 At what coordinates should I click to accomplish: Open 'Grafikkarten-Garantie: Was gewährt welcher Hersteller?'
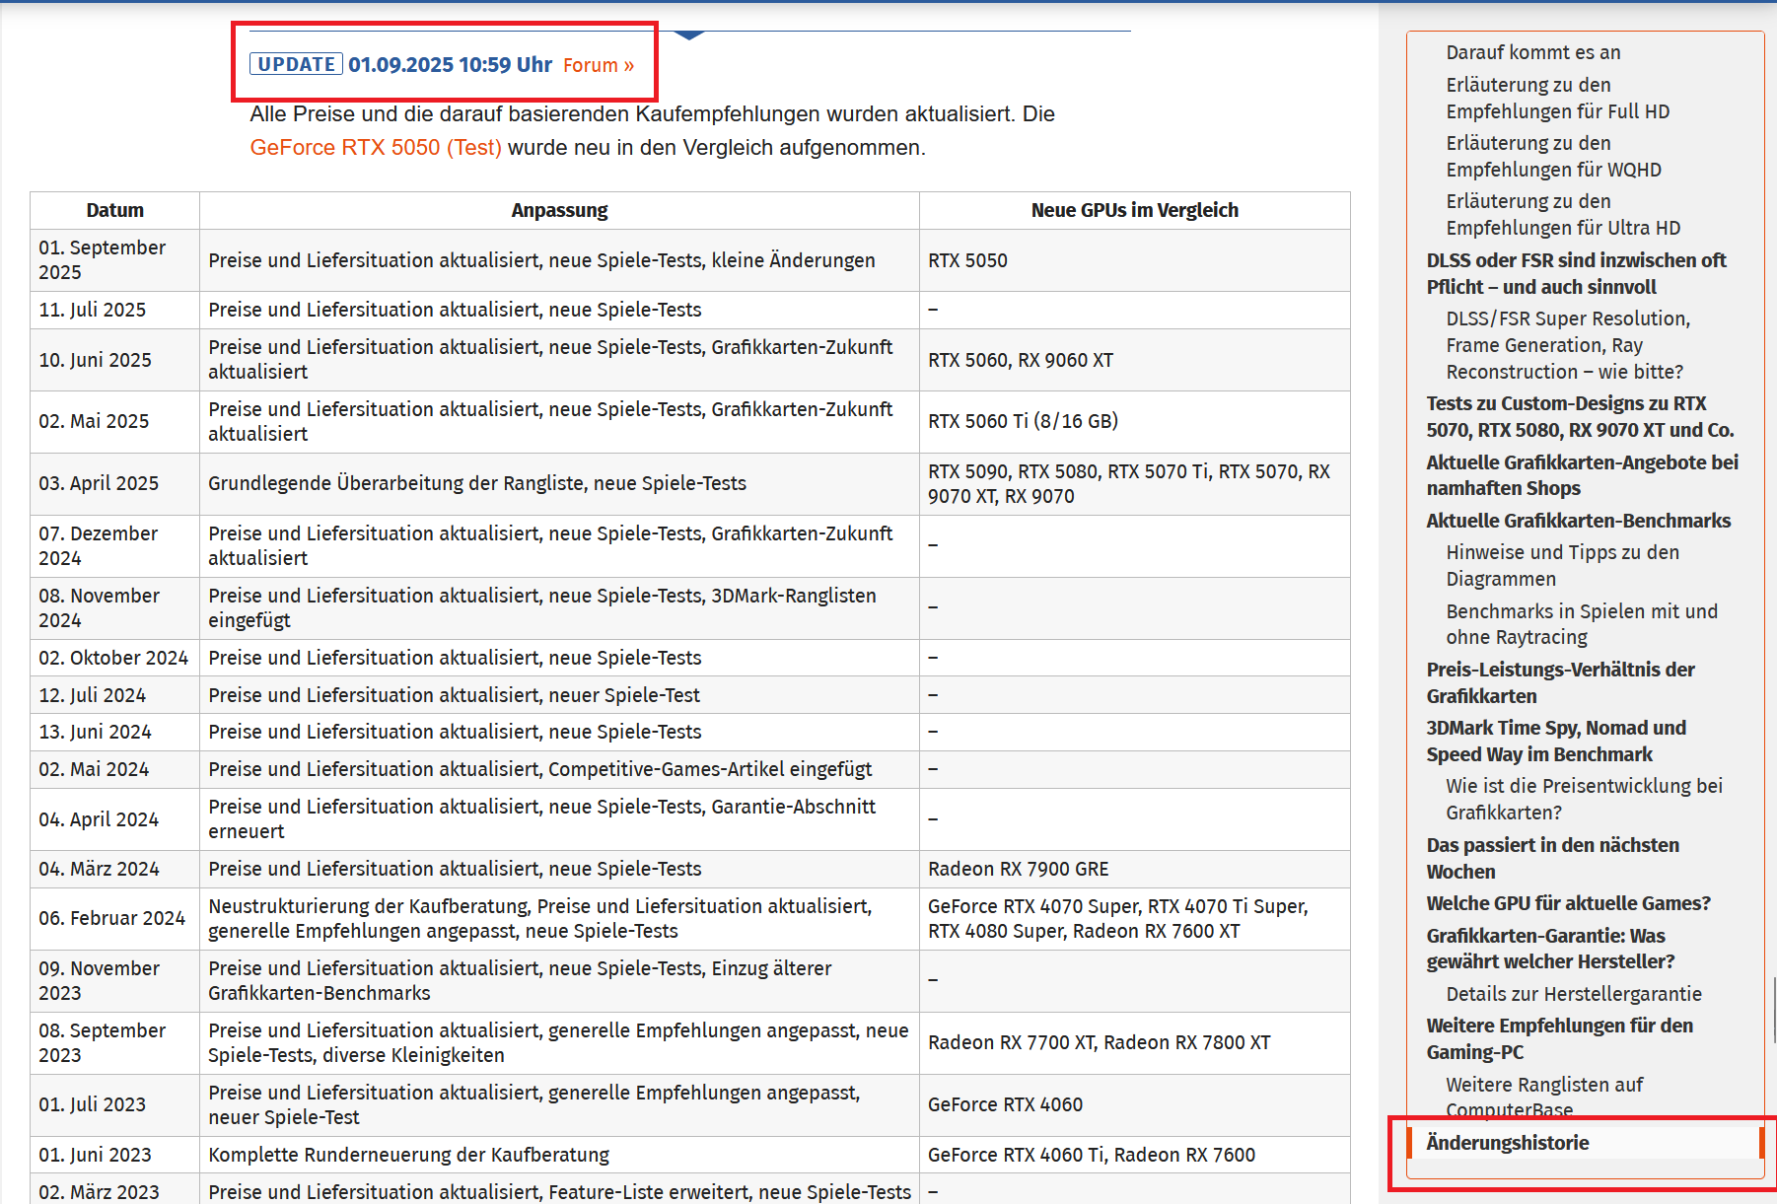1550,949
